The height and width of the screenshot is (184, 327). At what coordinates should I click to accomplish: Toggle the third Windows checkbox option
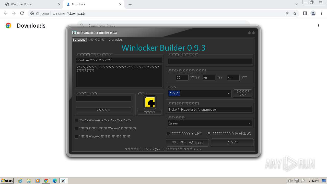click(x=76, y=136)
